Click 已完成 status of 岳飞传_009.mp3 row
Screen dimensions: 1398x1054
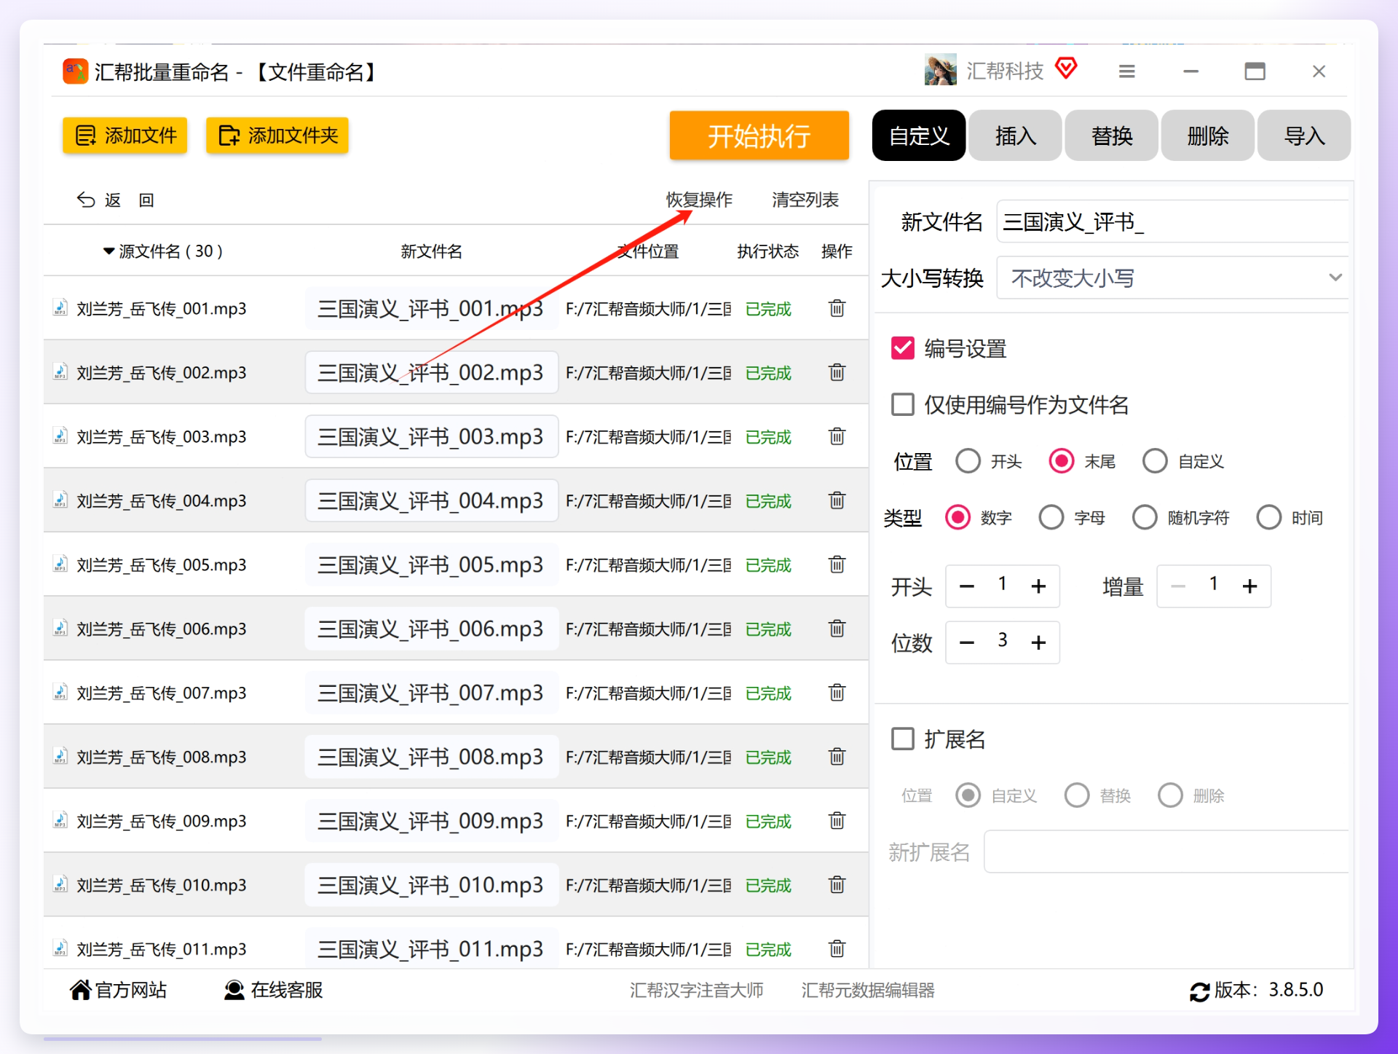coord(768,821)
